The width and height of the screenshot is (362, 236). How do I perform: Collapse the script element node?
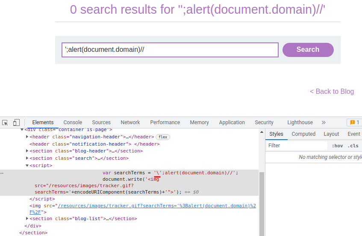click(27, 165)
